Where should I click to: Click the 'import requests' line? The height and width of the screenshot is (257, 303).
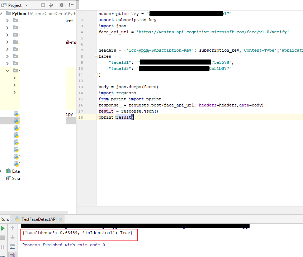click(x=117, y=93)
